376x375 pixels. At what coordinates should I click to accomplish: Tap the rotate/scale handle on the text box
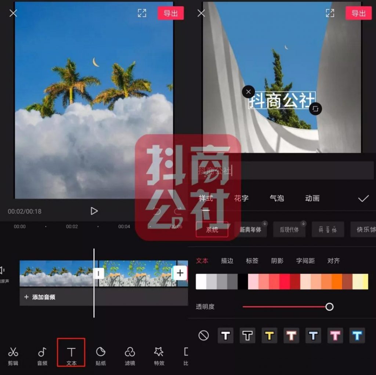coord(315,109)
